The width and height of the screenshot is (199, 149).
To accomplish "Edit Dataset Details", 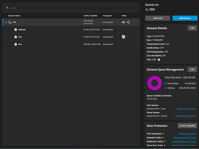I will tap(192, 28).
